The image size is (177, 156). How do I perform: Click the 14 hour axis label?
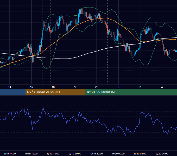(10, 87)
